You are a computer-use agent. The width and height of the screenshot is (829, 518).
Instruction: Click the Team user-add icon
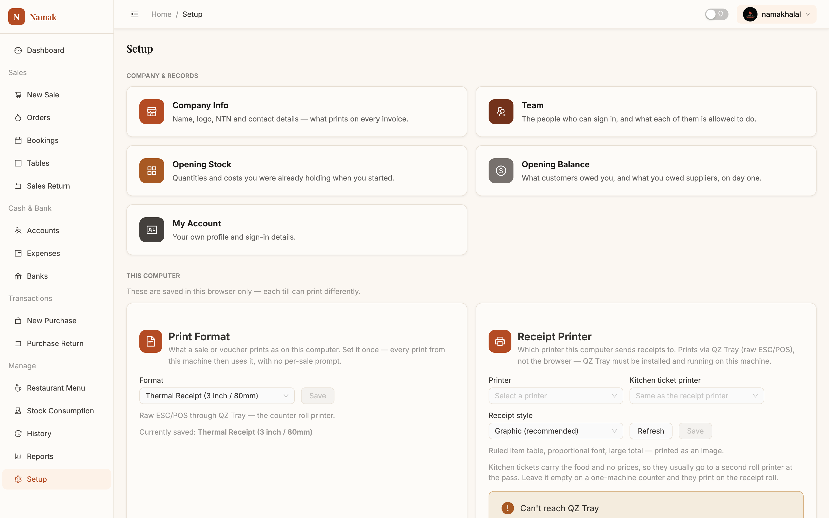[501, 112]
